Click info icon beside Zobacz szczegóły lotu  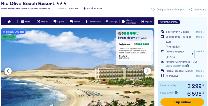[x=187, y=66]
